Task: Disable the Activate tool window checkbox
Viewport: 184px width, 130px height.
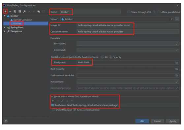Action: click(x=75, y=110)
